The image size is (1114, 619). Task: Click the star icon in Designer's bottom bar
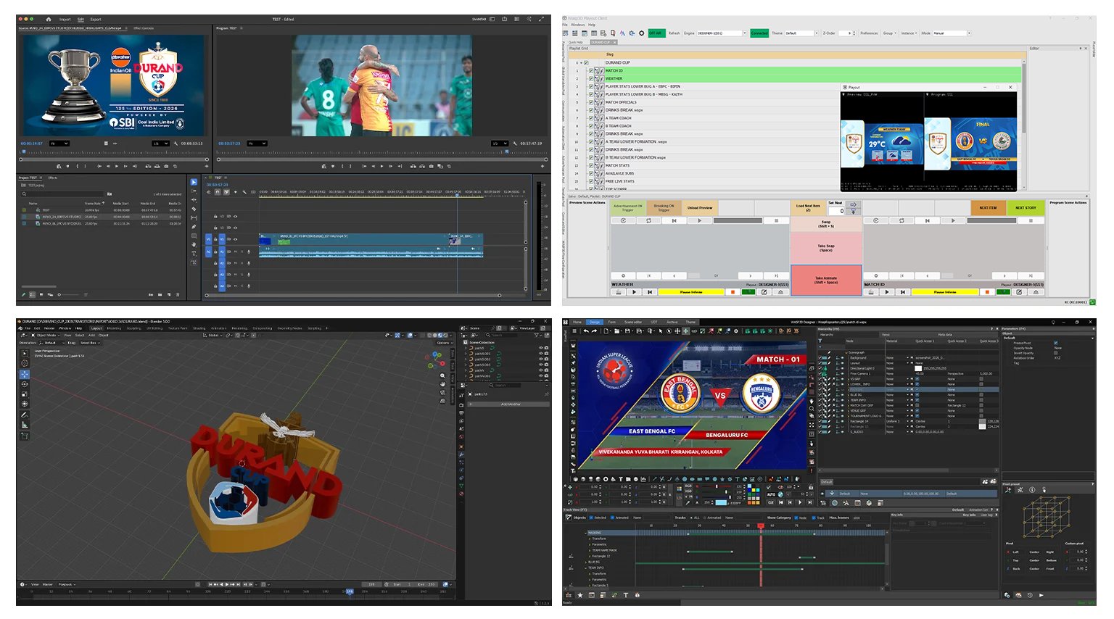coord(580,595)
